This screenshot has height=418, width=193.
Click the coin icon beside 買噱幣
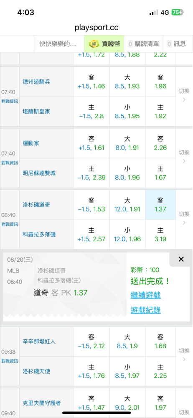94,44
